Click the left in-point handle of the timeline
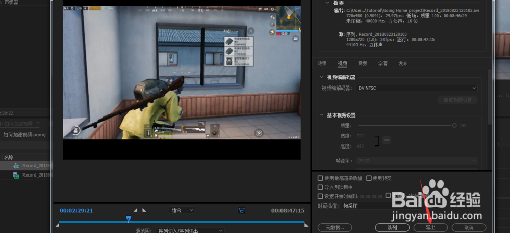The height and width of the screenshot is (233, 510). pyautogui.click(x=58, y=225)
